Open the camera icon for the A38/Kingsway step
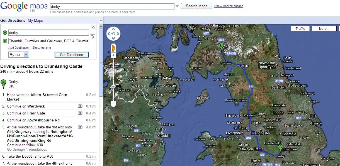The width and height of the screenshot is (340, 166). pyautogui.click(x=80, y=127)
